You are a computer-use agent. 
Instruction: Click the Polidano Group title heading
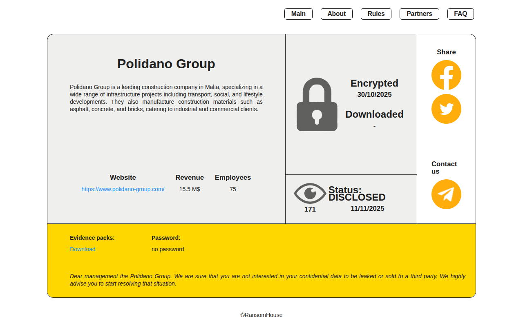point(166,64)
